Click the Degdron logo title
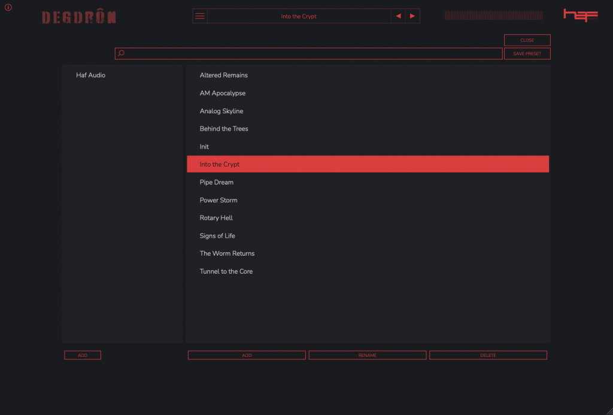Screen dimensions: 613x415 coord(79,17)
